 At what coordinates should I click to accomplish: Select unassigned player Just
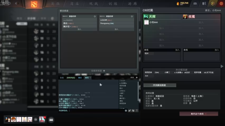[146, 76]
